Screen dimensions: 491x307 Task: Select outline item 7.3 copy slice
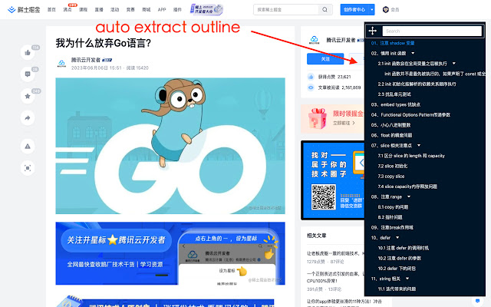click(390, 177)
